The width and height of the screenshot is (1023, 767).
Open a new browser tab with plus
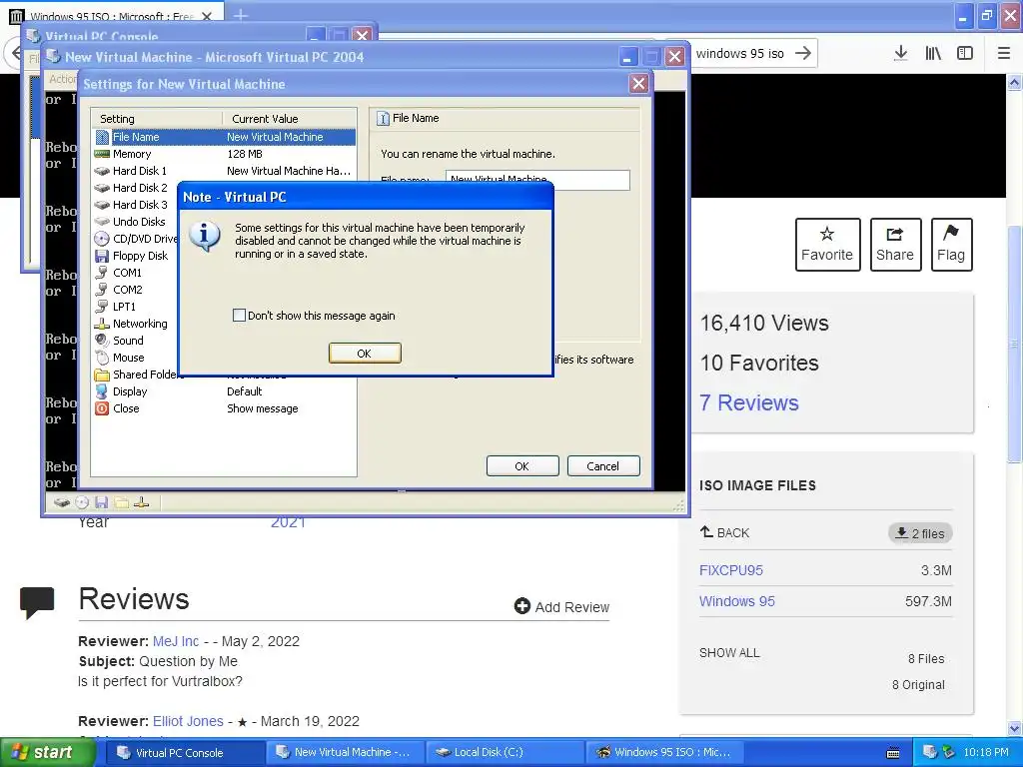(241, 14)
